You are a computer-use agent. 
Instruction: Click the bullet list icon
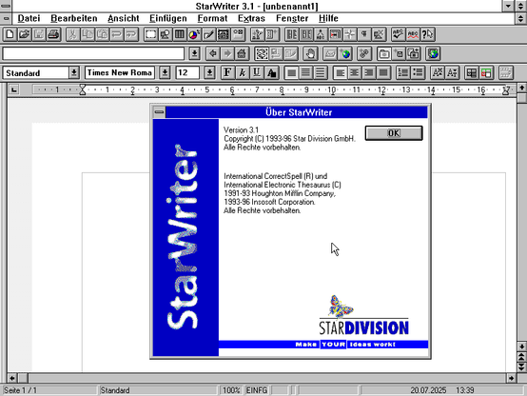(419, 72)
